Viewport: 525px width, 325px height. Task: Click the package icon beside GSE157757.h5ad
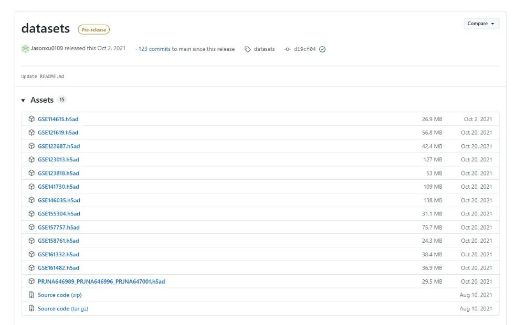click(x=31, y=227)
